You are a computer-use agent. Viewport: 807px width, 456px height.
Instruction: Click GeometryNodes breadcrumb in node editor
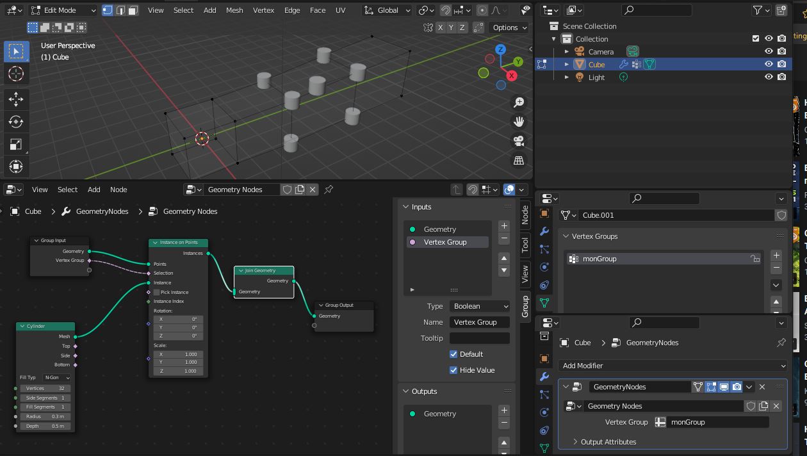(x=95, y=211)
